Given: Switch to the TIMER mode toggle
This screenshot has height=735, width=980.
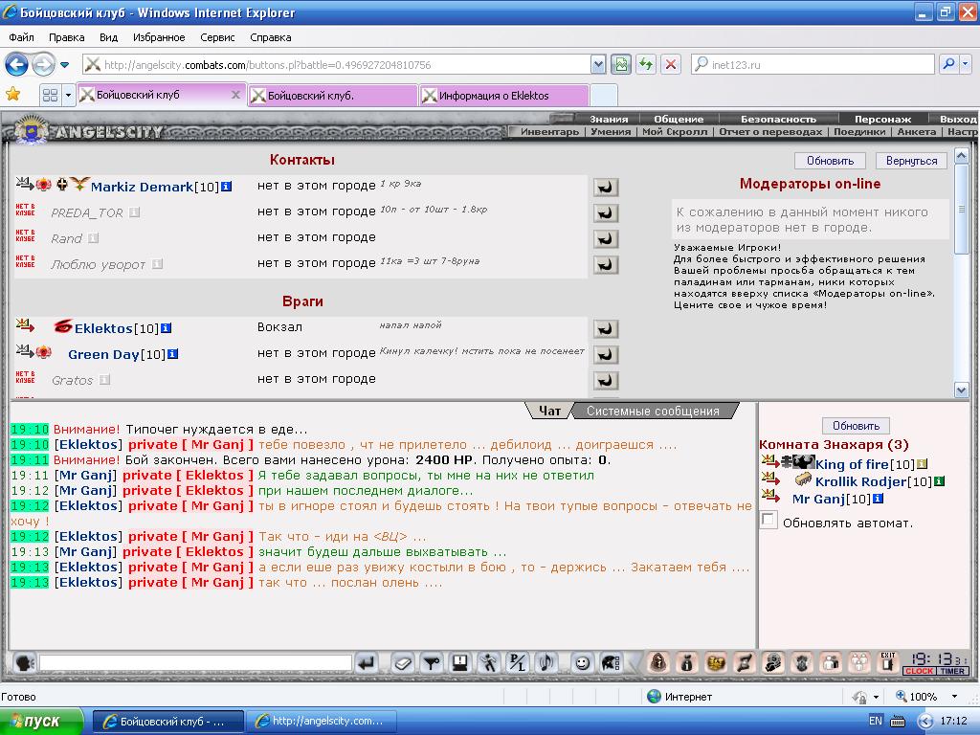Looking at the screenshot, I should [952, 671].
